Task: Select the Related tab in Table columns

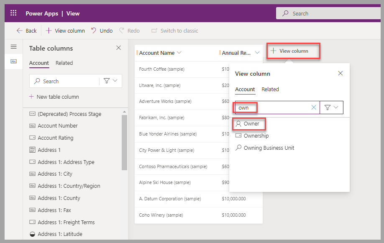Action: pyautogui.click(x=64, y=63)
